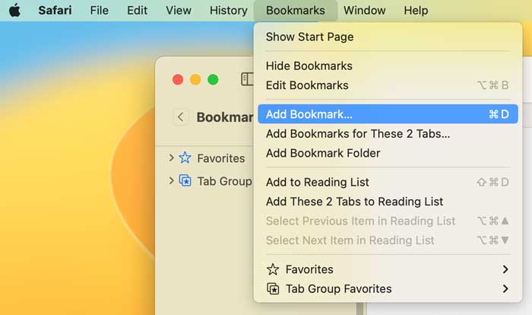Select Edit Bookmarks menu entry
The height and width of the screenshot is (315, 532).
pos(307,85)
